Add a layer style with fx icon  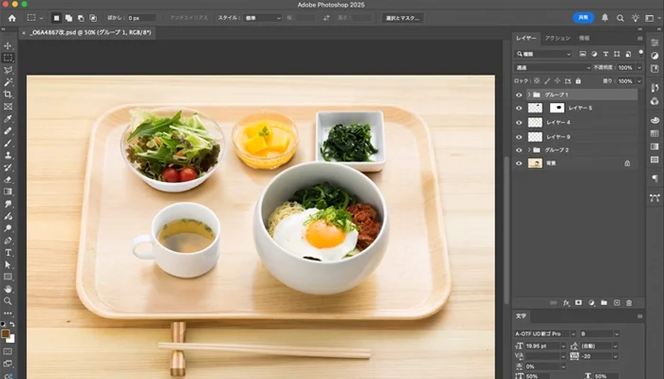tap(566, 303)
